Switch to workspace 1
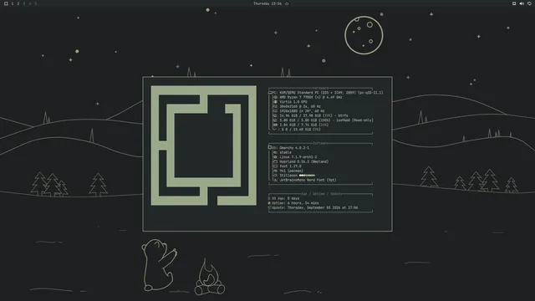This screenshot has width=535, height=301. click(x=13, y=3)
